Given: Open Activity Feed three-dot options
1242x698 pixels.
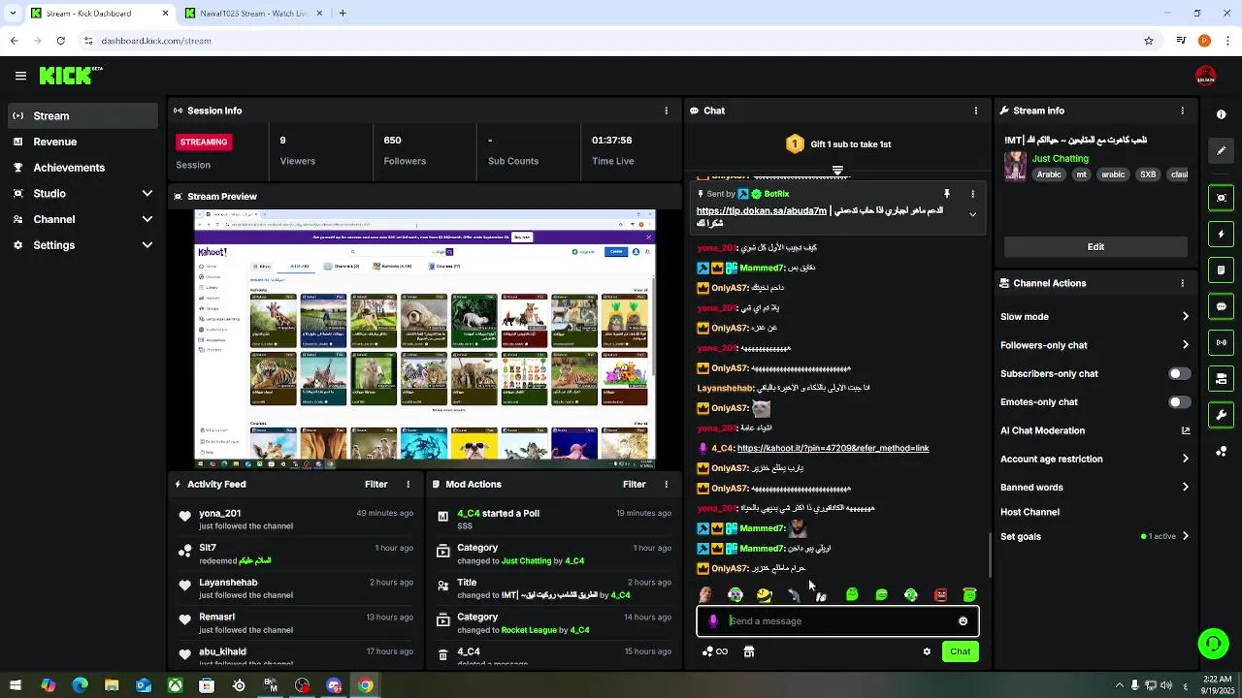Looking at the screenshot, I should [408, 484].
